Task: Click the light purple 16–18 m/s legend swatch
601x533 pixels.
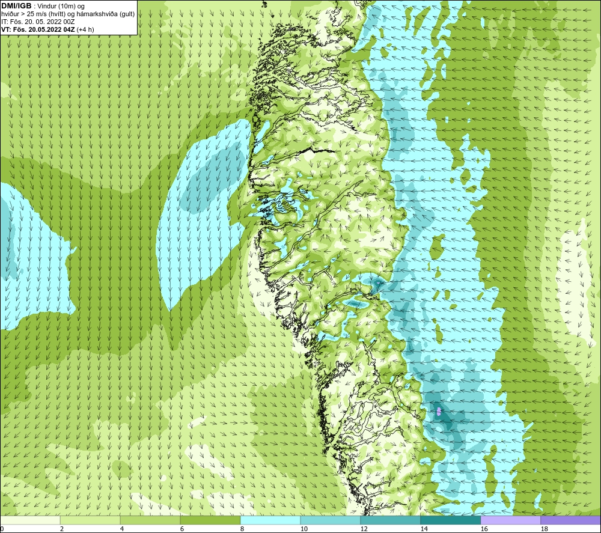Action: coord(510,520)
